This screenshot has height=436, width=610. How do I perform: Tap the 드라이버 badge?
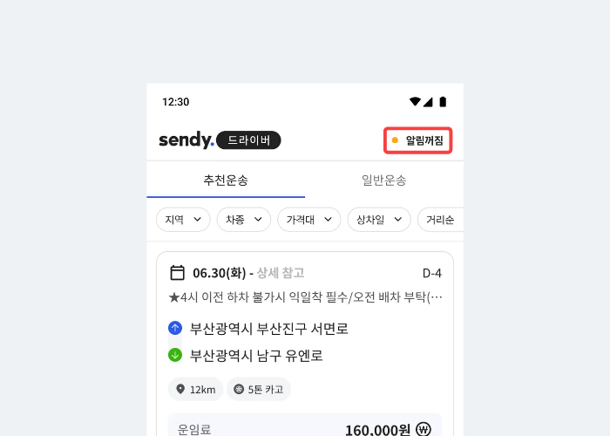tap(248, 140)
